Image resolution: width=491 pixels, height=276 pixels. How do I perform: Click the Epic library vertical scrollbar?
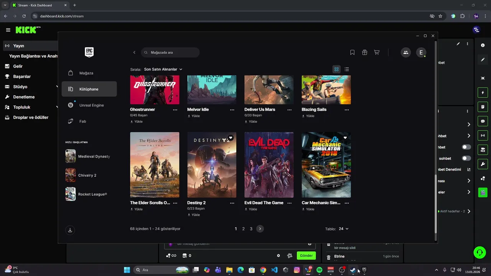pos(435,203)
